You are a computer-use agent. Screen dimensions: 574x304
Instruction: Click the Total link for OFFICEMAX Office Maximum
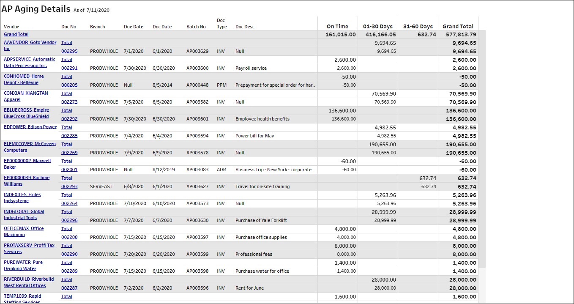tap(67, 229)
